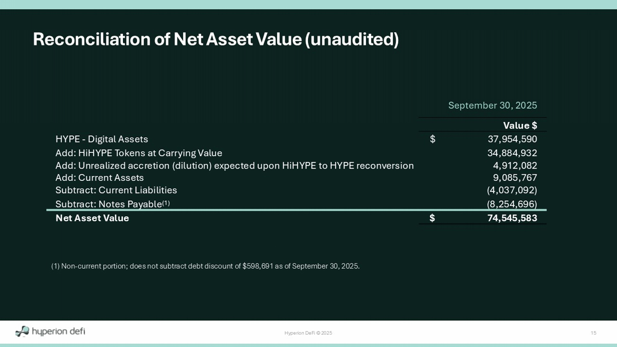Select the "HYPE - Digital Assets" row label

102,139
